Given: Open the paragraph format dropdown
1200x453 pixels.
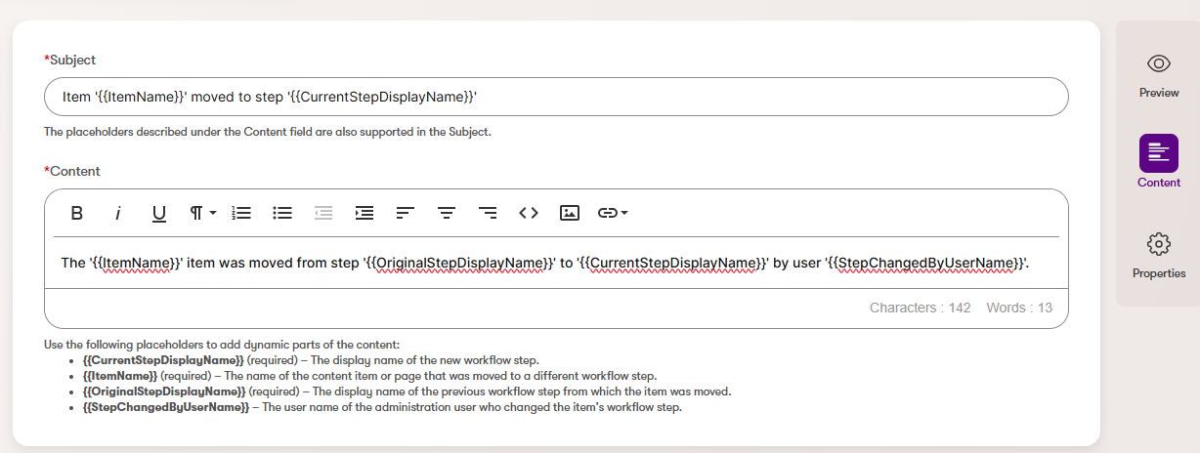Looking at the screenshot, I should [x=202, y=213].
